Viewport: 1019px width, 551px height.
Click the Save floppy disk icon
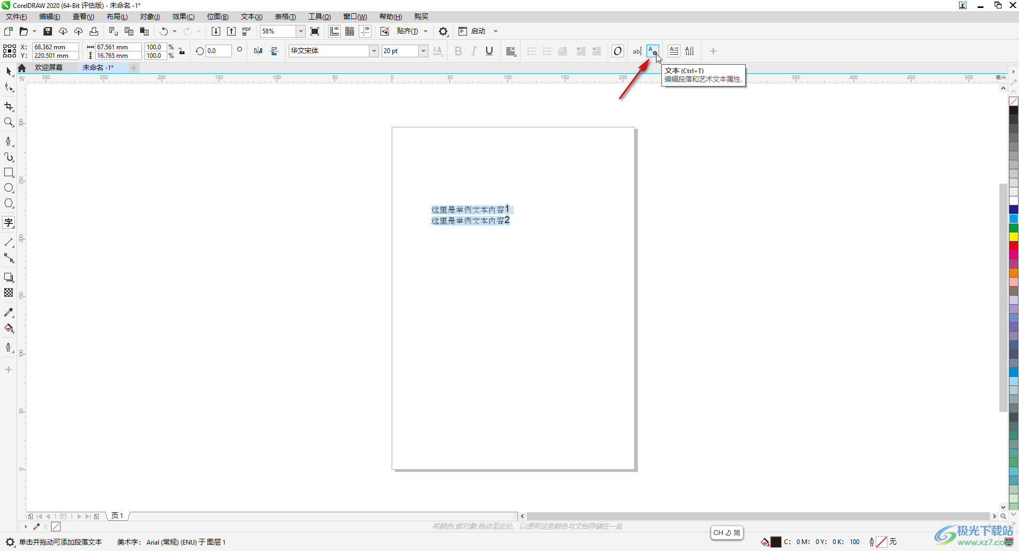coord(47,31)
